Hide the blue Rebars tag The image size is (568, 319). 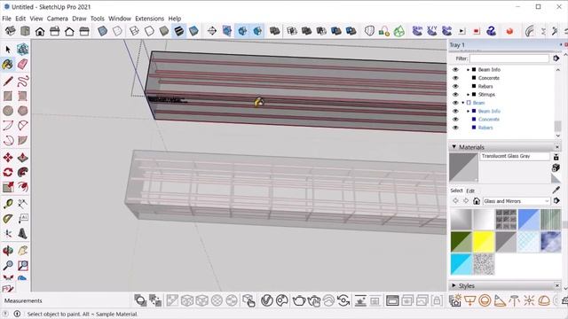click(455, 128)
